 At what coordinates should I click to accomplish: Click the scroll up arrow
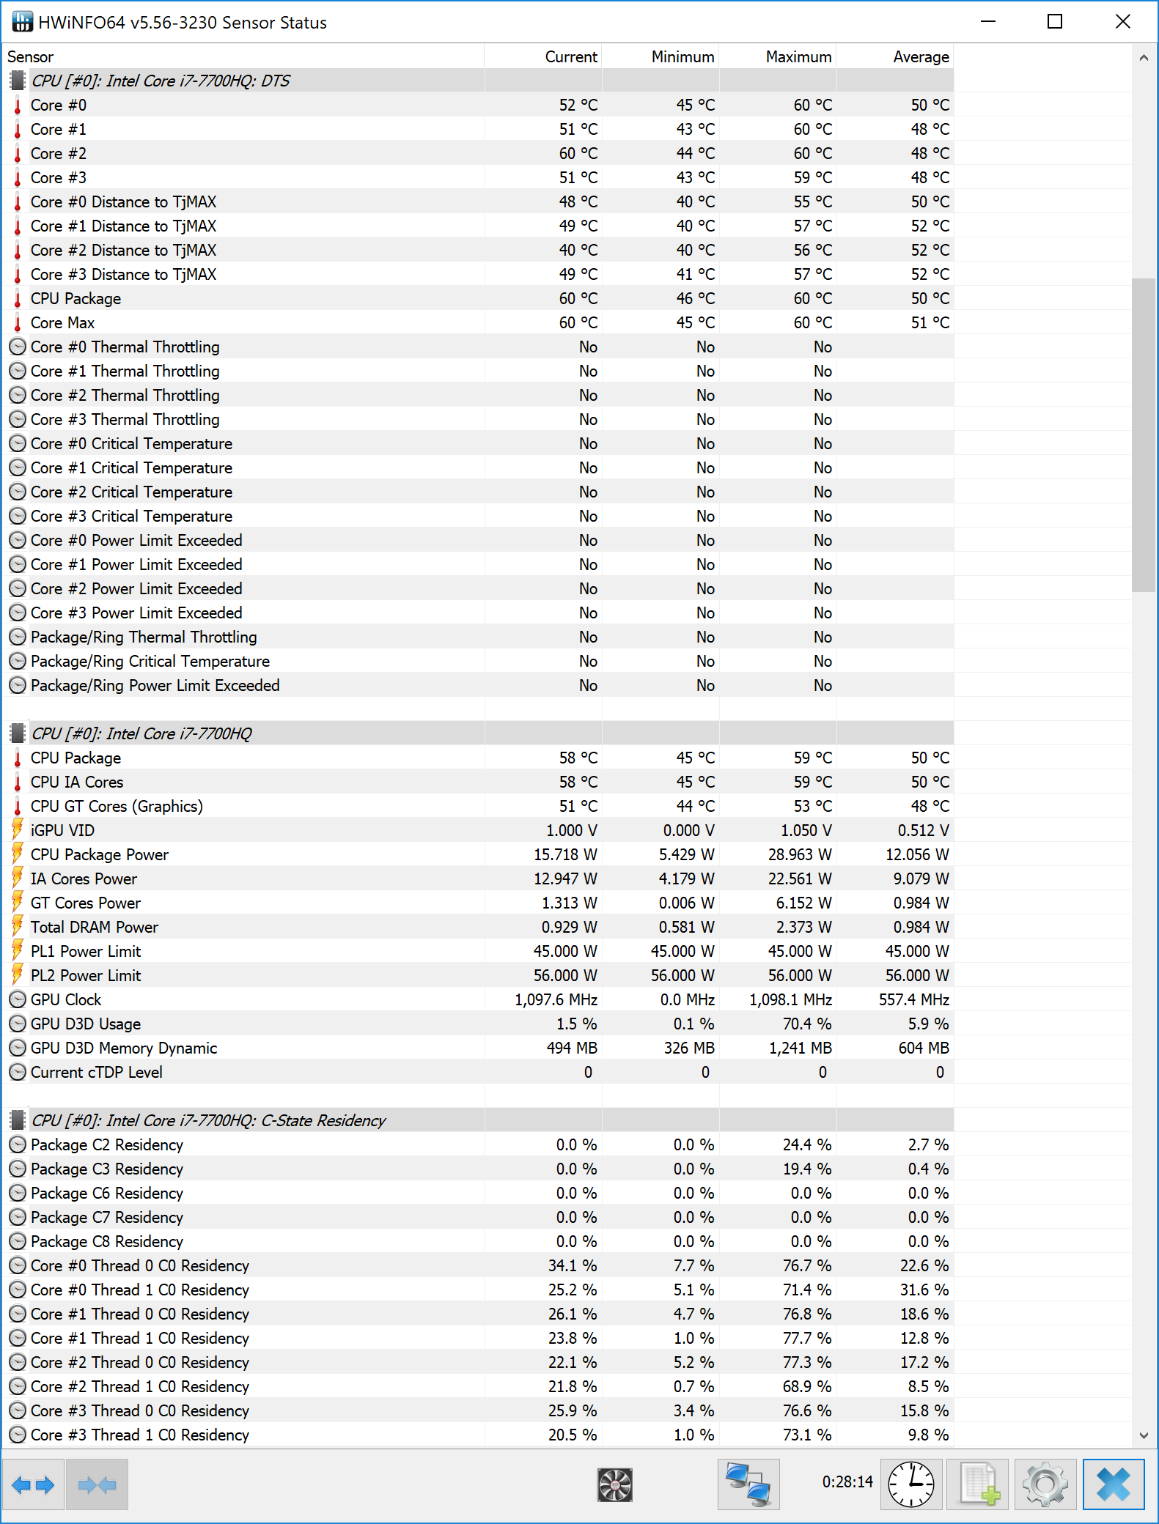pos(1143,57)
